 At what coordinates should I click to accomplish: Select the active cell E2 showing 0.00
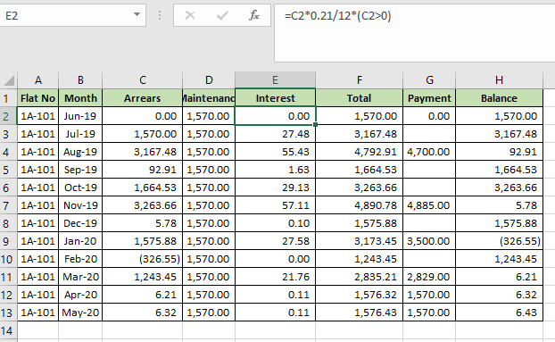coord(275,116)
